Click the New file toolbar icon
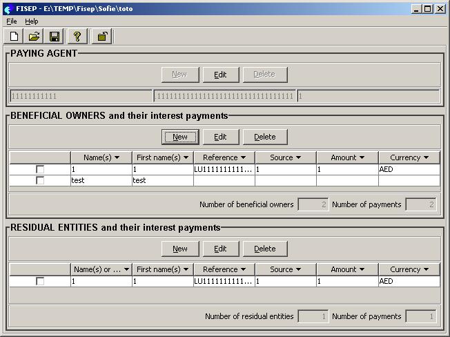 click(14, 37)
